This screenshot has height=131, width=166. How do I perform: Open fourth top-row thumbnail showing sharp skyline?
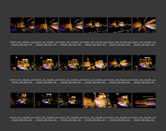95,25
